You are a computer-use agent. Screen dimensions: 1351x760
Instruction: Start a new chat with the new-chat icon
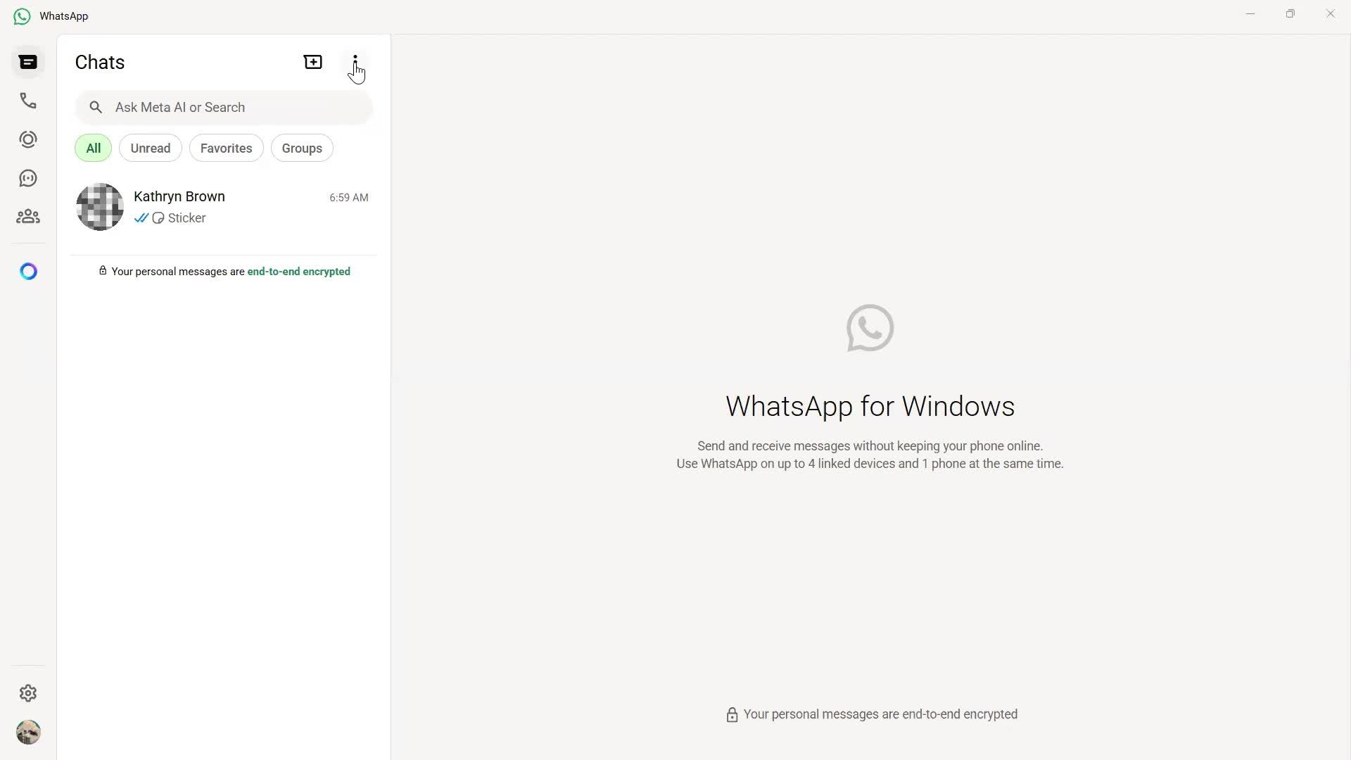pyautogui.click(x=312, y=62)
